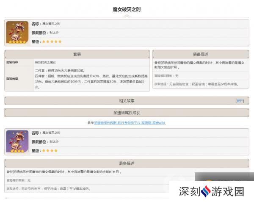This screenshot has width=254, height=202.
Task: Click the 相关故事 section header bar
Action: 127,101
